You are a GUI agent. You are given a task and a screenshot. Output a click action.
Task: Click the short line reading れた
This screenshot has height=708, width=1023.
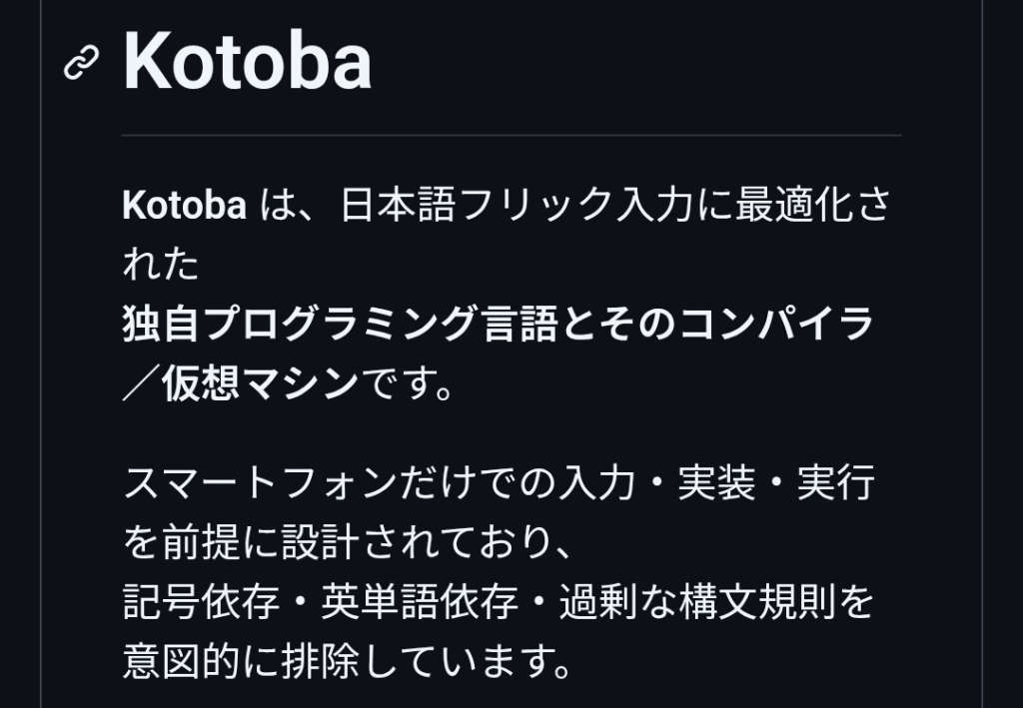161,265
